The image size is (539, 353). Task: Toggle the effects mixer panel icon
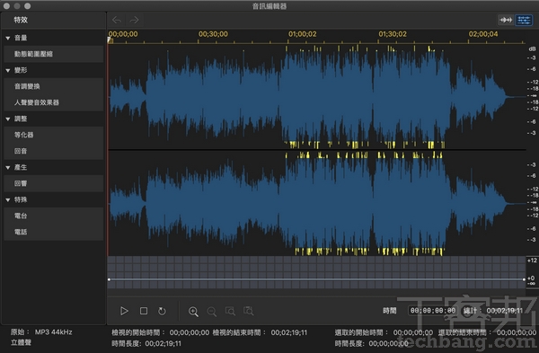524,20
